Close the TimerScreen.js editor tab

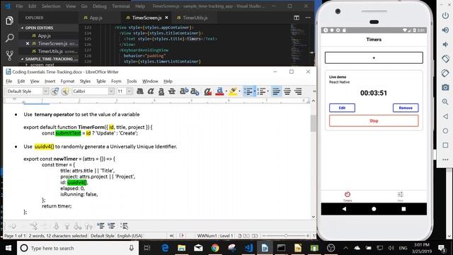click(x=167, y=18)
